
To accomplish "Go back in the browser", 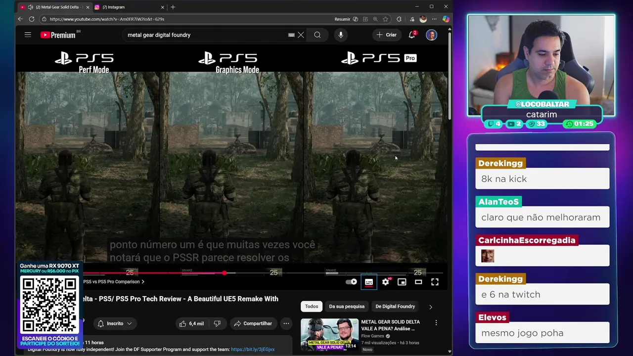I will click(20, 19).
